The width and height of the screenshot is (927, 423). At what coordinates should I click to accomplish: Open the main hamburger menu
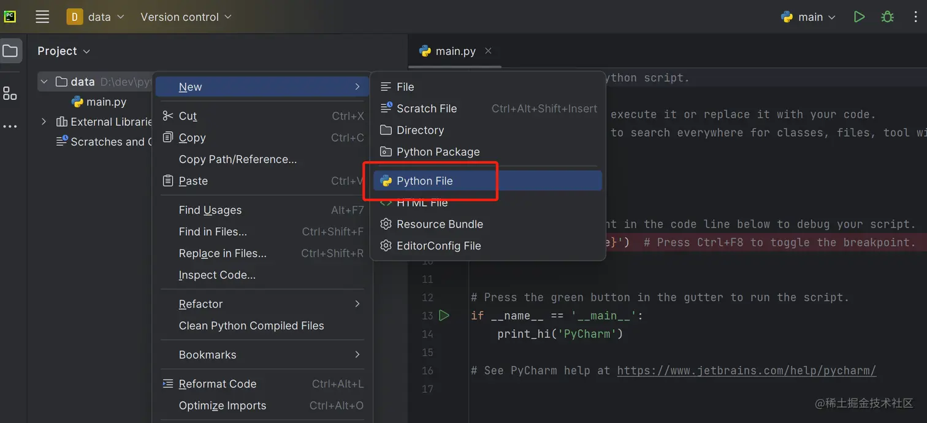[x=42, y=17]
